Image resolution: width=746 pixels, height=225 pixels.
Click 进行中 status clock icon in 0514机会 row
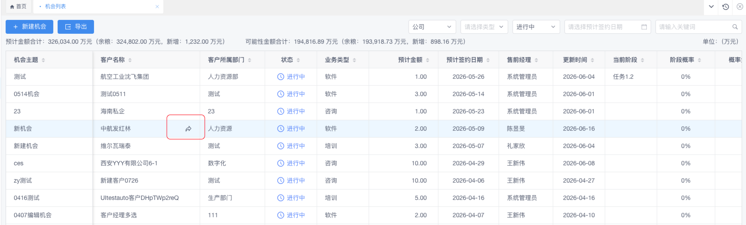281,94
